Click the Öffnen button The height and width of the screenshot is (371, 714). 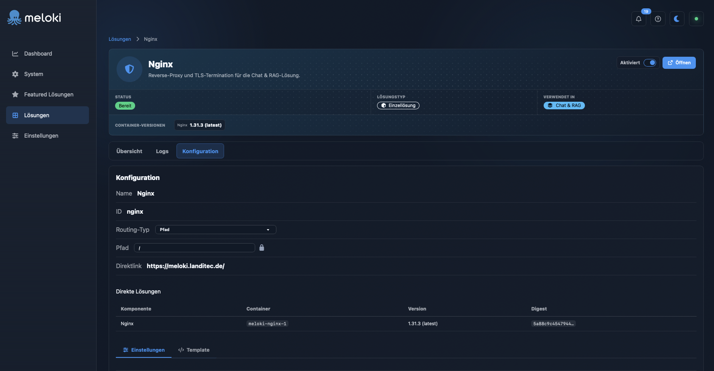[679, 63]
